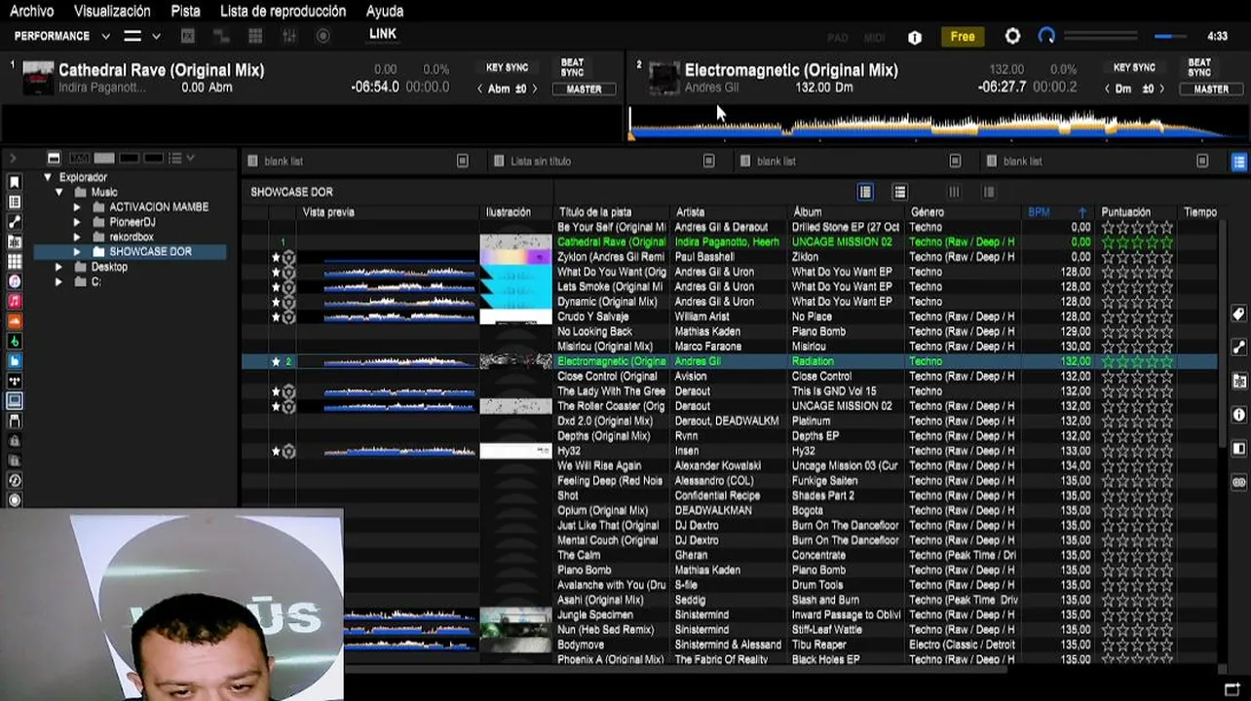
Task: Select the Explorer computer sidebar icon
Action: click(x=15, y=400)
